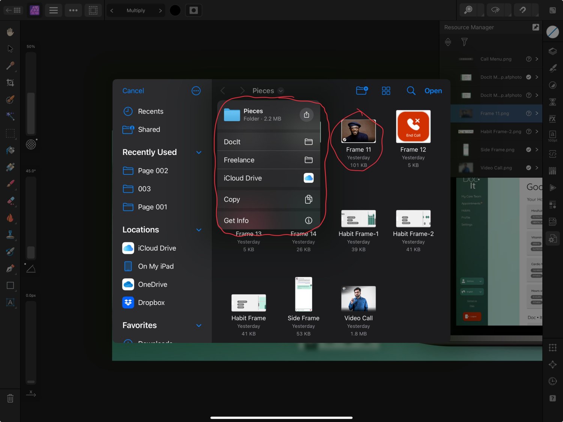Open the help question mark
The height and width of the screenshot is (422, 563).
552,398
